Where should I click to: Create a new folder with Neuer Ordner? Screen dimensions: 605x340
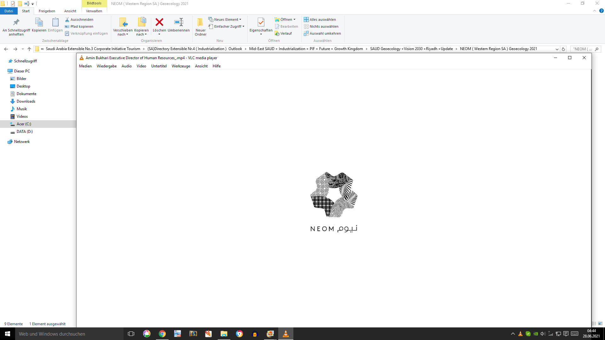point(200,27)
